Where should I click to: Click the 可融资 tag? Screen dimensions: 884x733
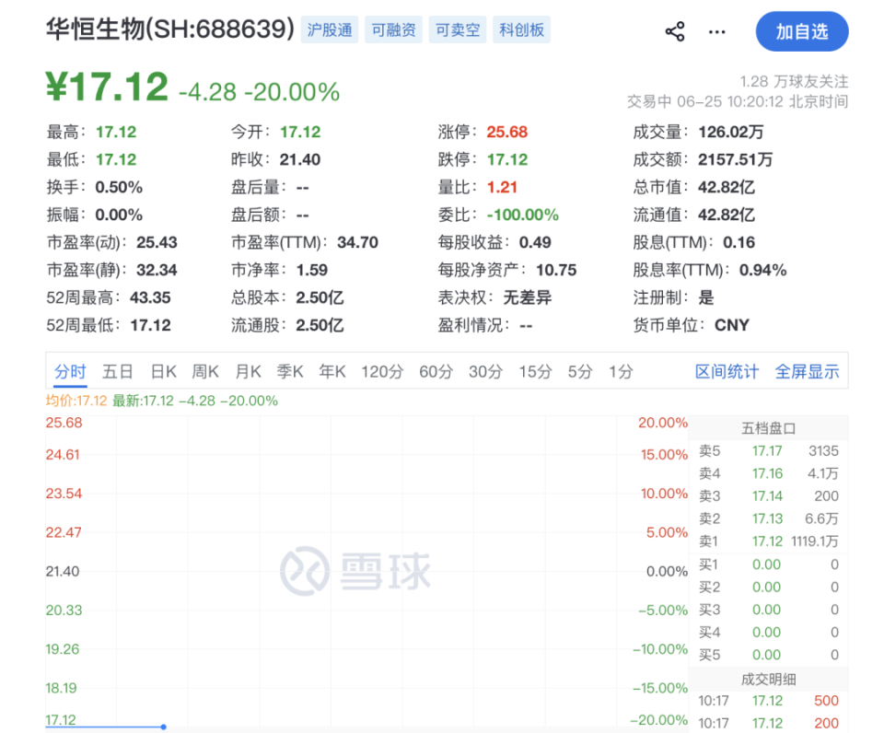tap(393, 29)
